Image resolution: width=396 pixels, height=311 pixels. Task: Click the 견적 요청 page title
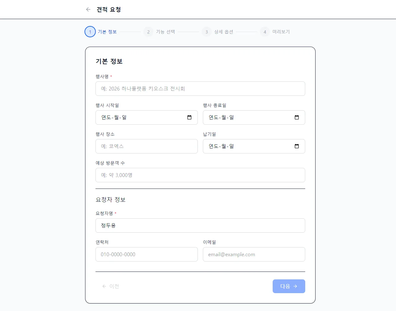point(109,9)
